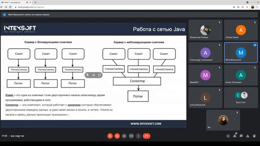Click the audio icon on presentation overlay
This screenshot has width=260, height=146.
pyautogui.click(x=93, y=75)
